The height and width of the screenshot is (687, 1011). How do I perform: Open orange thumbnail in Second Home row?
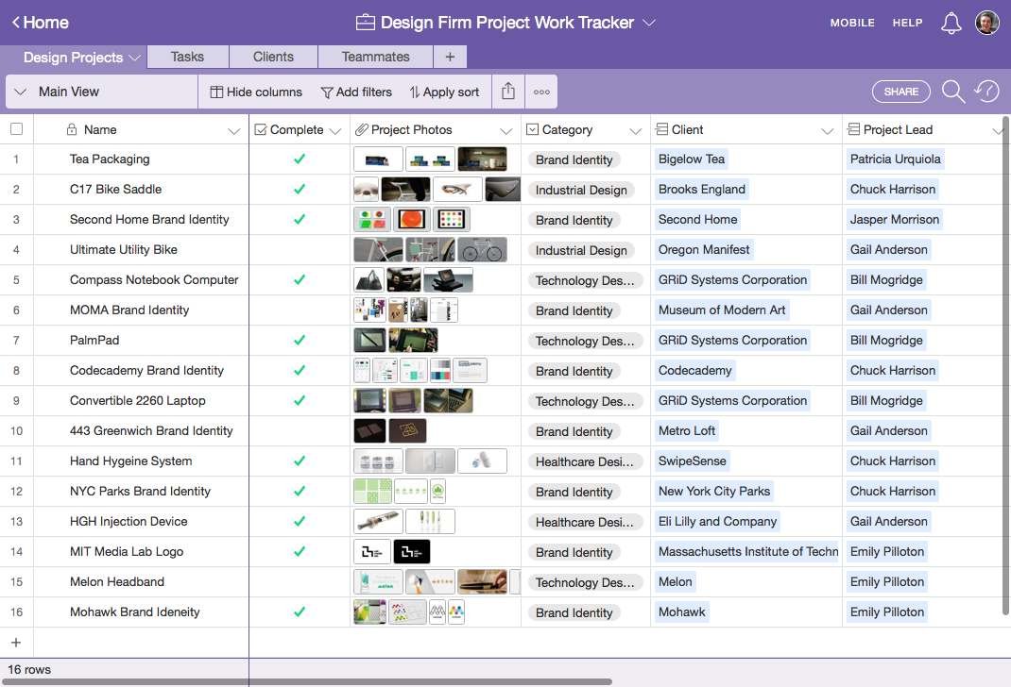(412, 220)
